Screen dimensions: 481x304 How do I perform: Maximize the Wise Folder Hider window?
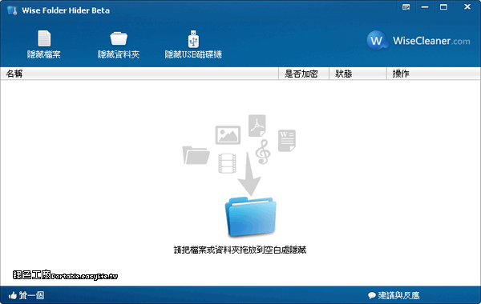tap(443, 7)
